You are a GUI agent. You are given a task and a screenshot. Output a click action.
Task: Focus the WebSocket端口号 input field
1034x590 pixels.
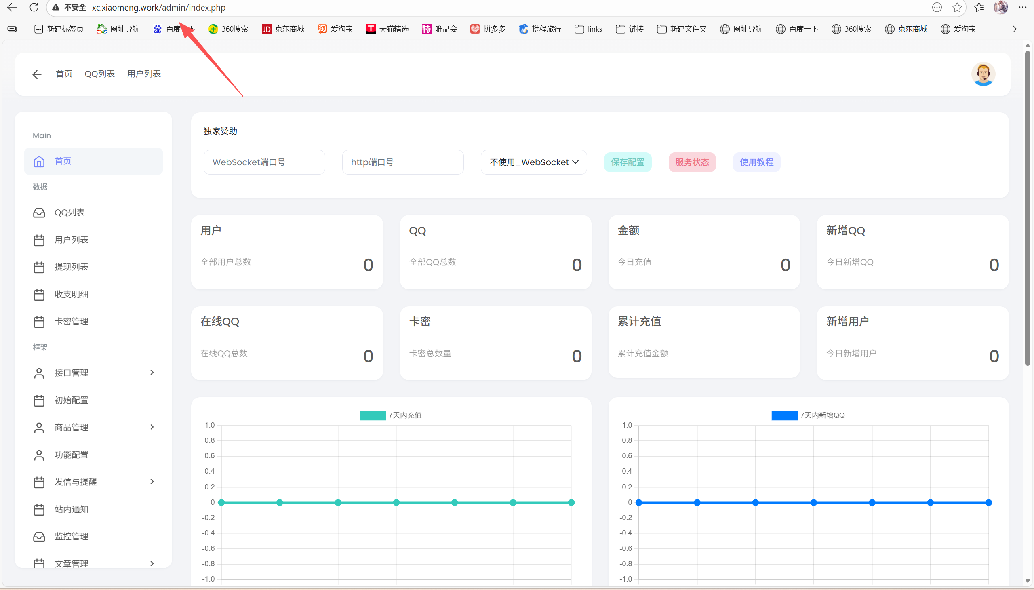264,162
